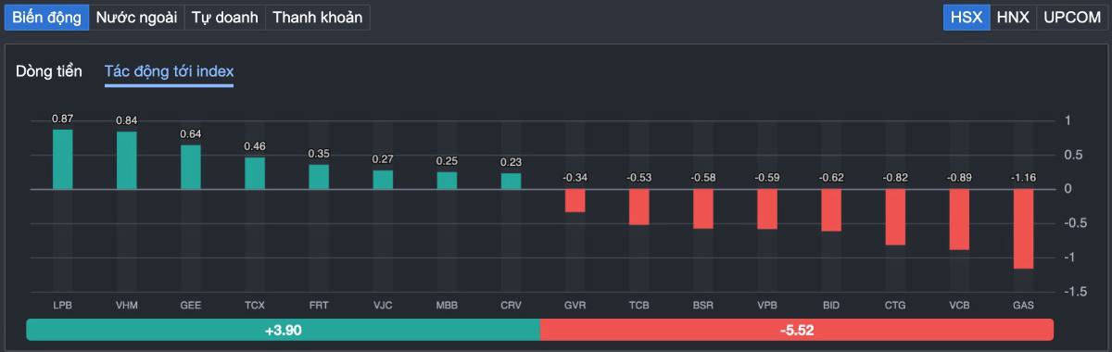Click the FRT ticker label
The height and width of the screenshot is (352, 1112).
click(319, 305)
